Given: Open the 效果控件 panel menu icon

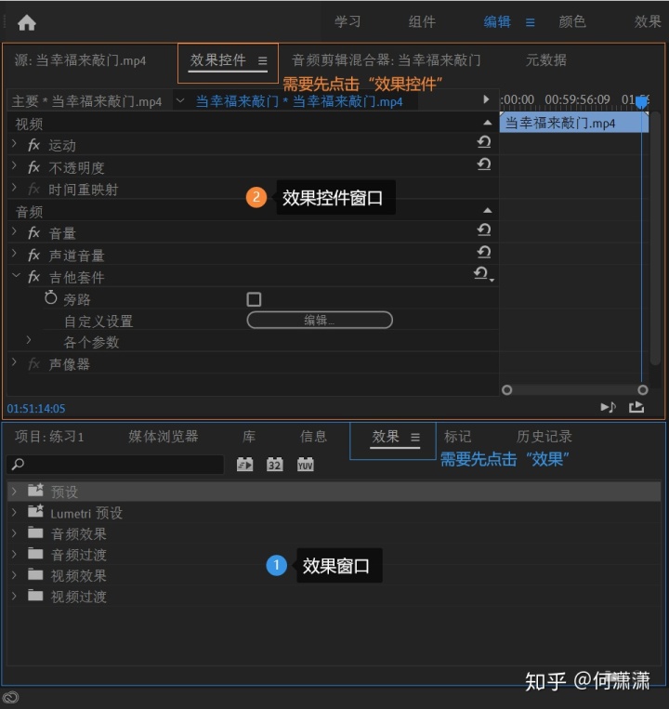Looking at the screenshot, I should coord(263,60).
